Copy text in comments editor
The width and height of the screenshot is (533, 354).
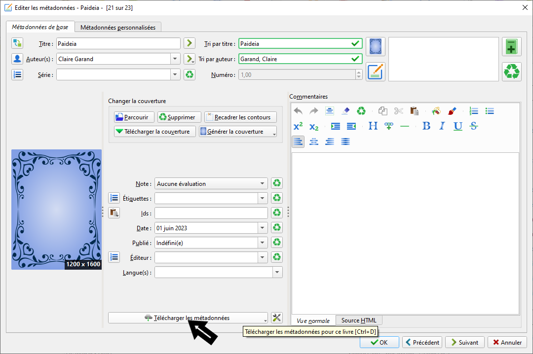tap(383, 111)
